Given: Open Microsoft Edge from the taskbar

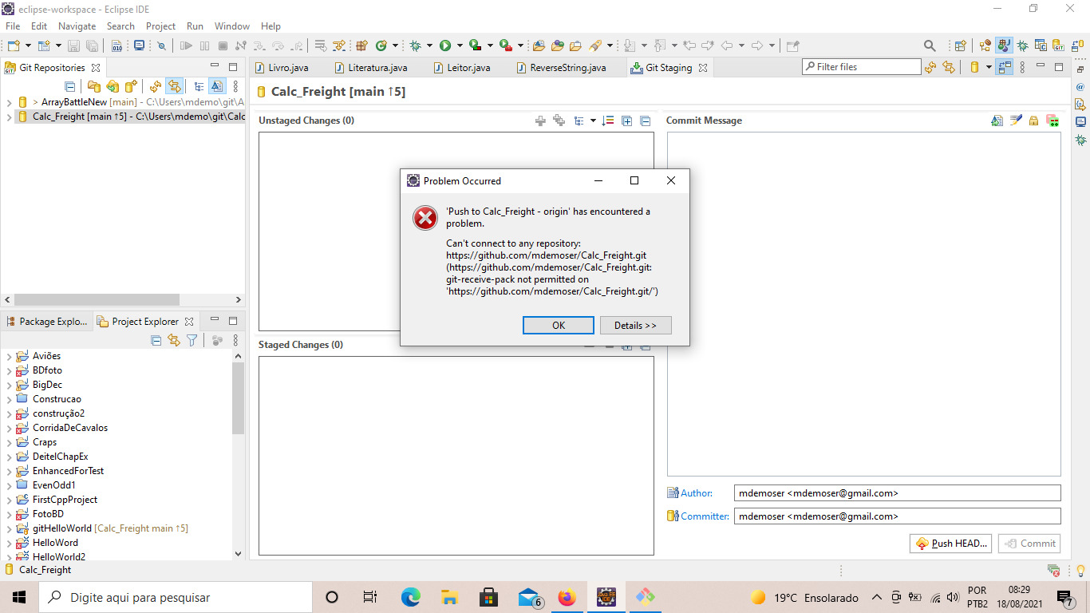Looking at the screenshot, I should [411, 597].
